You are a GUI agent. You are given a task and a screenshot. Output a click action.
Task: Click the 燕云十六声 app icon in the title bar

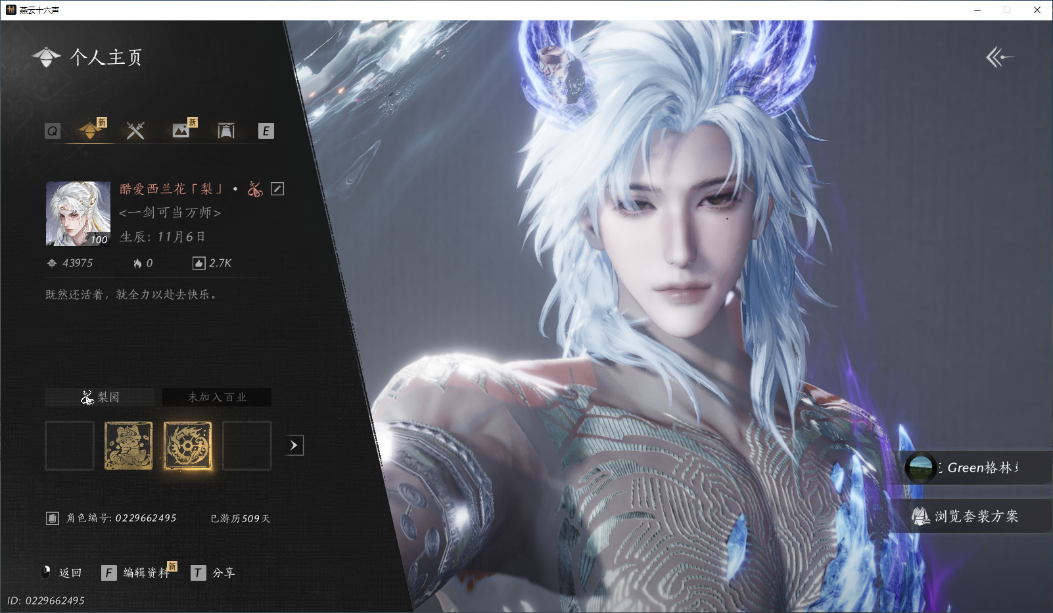[x=11, y=10]
